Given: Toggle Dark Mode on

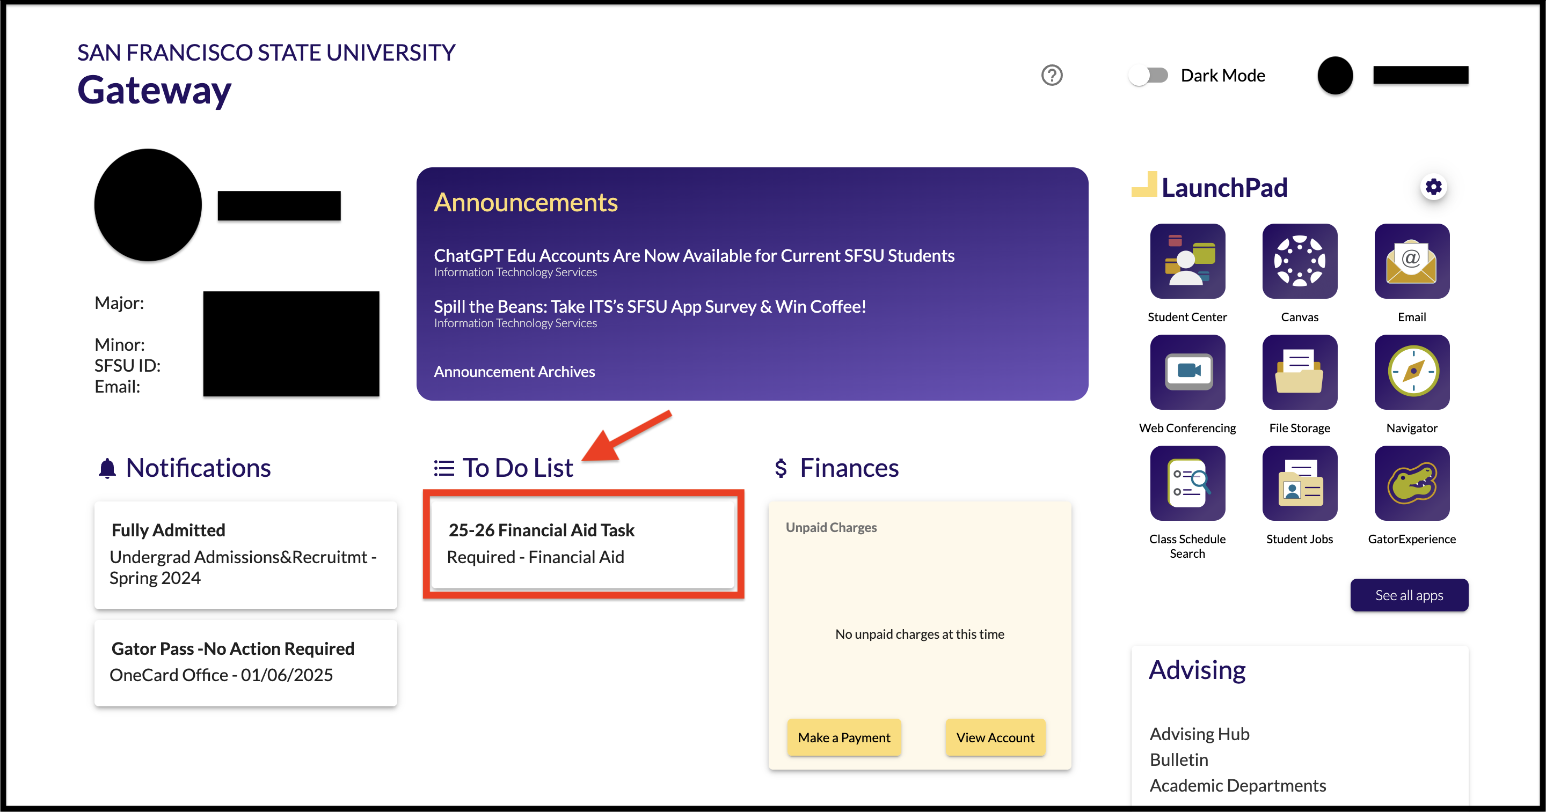Looking at the screenshot, I should [1148, 75].
